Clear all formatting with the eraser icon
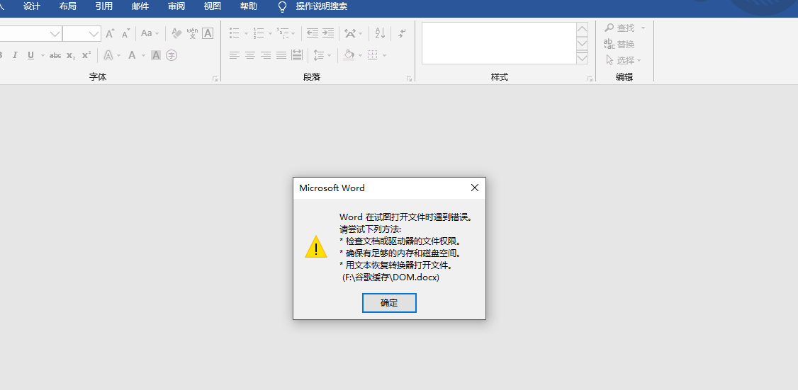This screenshot has height=390, width=798. pos(176,33)
